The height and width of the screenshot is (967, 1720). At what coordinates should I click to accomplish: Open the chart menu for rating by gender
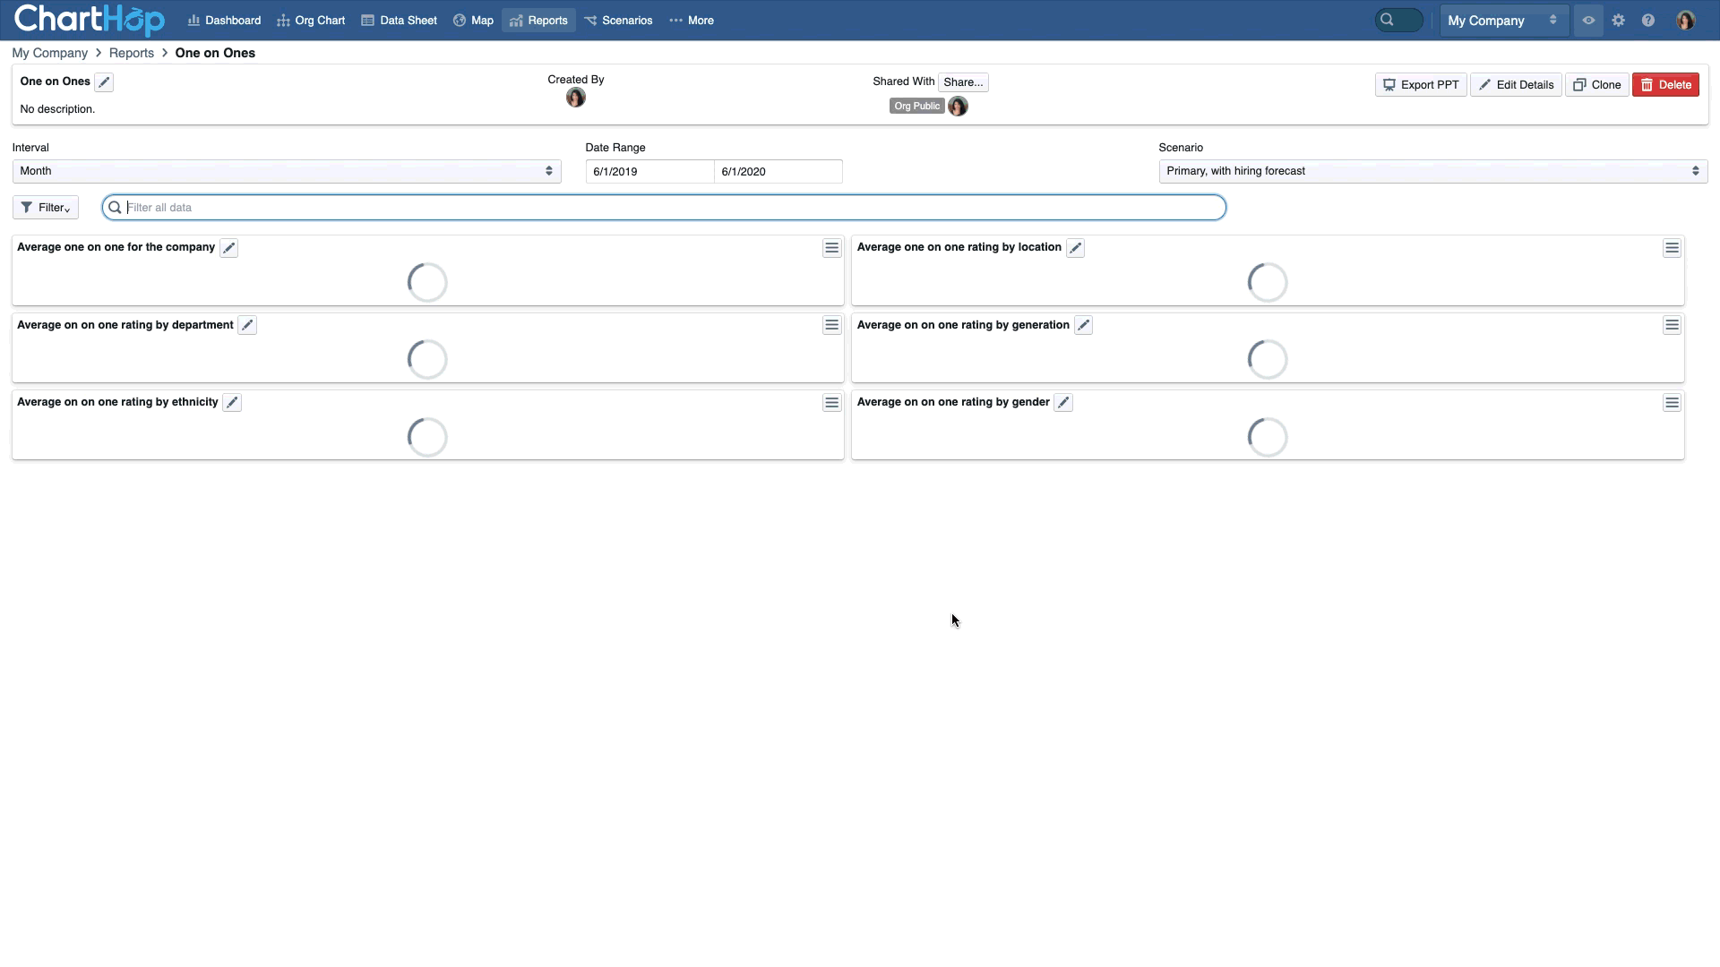coord(1673,402)
